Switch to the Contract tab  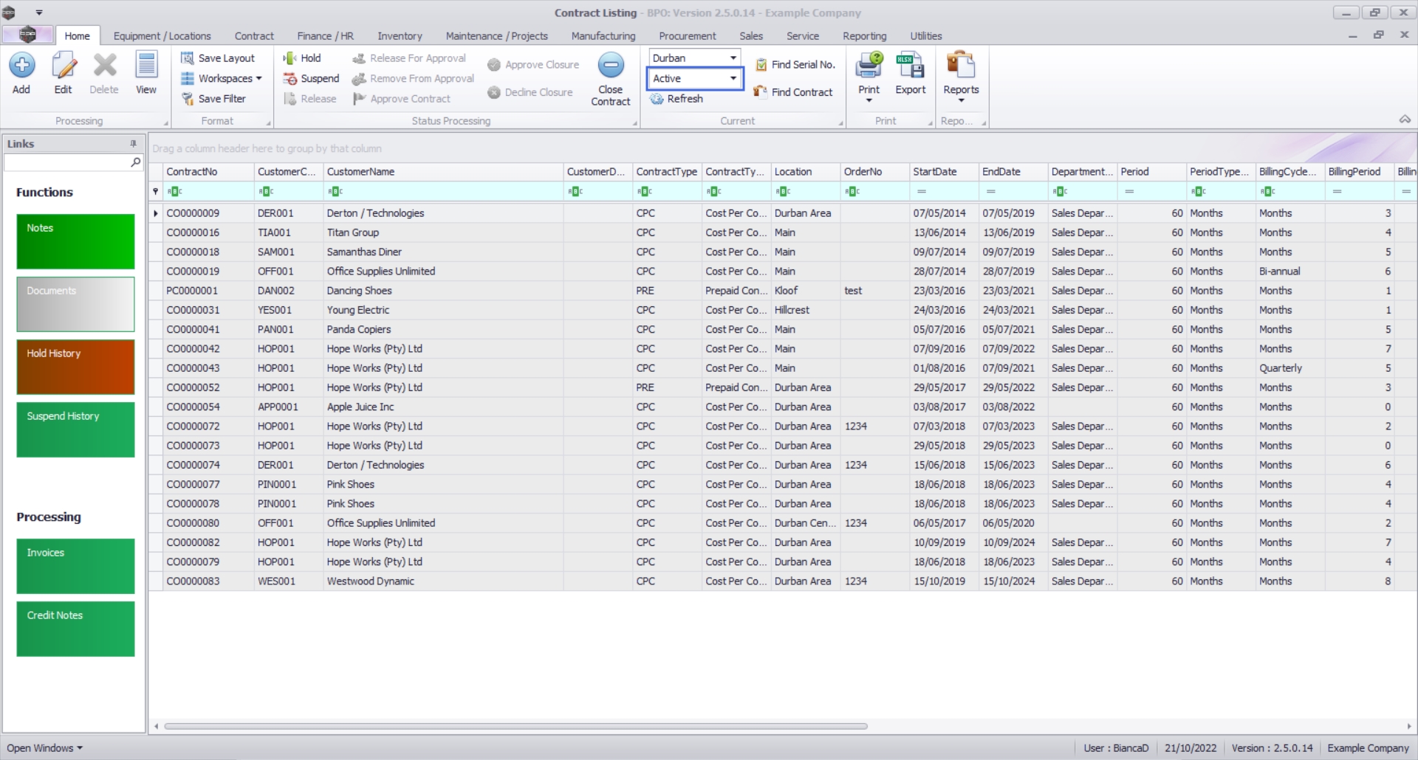[254, 36]
